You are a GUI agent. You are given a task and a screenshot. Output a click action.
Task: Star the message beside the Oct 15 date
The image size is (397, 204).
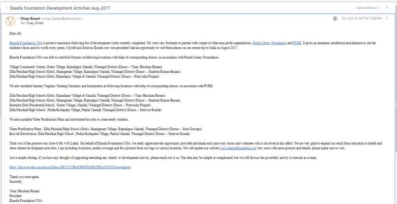pyautogui.click(x=387, y=18)
